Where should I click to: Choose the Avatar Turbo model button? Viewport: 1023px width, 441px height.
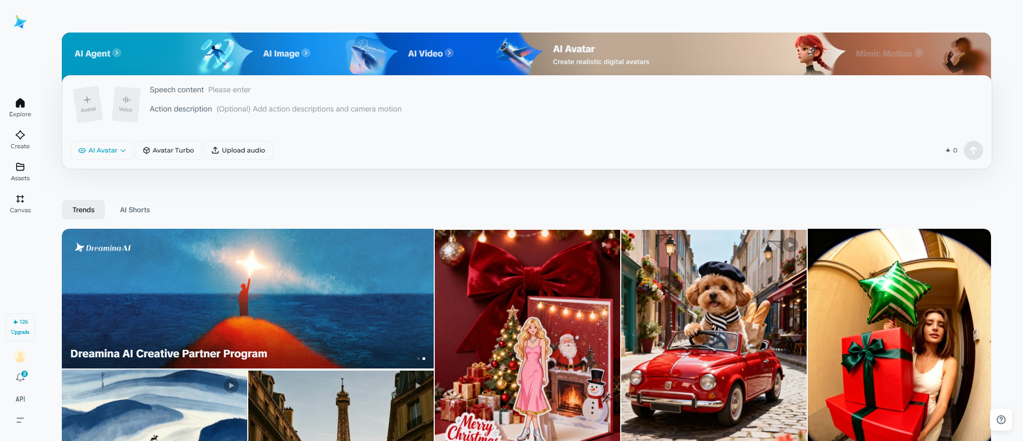point(168,150)
